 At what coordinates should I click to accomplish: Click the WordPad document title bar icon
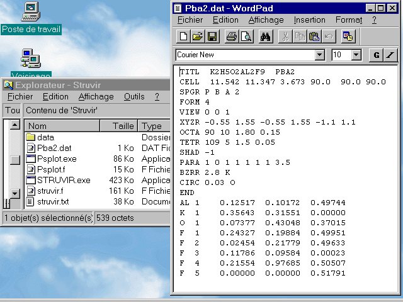tap(178, 8)
